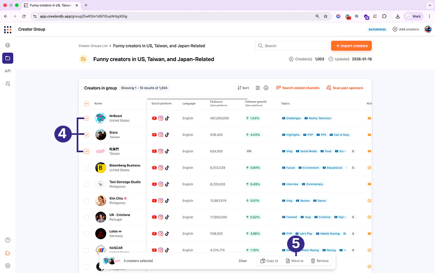Screen dimensions: 435x273
Task: Click the browser address bar URL
Action: coord(84,16)
